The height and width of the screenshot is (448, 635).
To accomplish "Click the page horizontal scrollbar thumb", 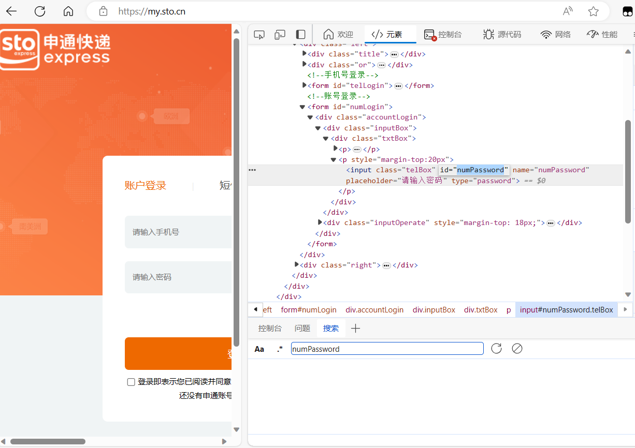I will [48, 442].
